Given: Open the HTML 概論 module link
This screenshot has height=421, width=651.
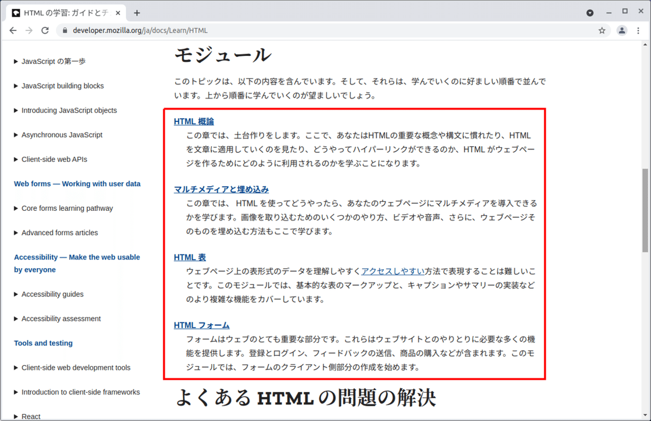Looking at the screenshot, I should 194,121.
